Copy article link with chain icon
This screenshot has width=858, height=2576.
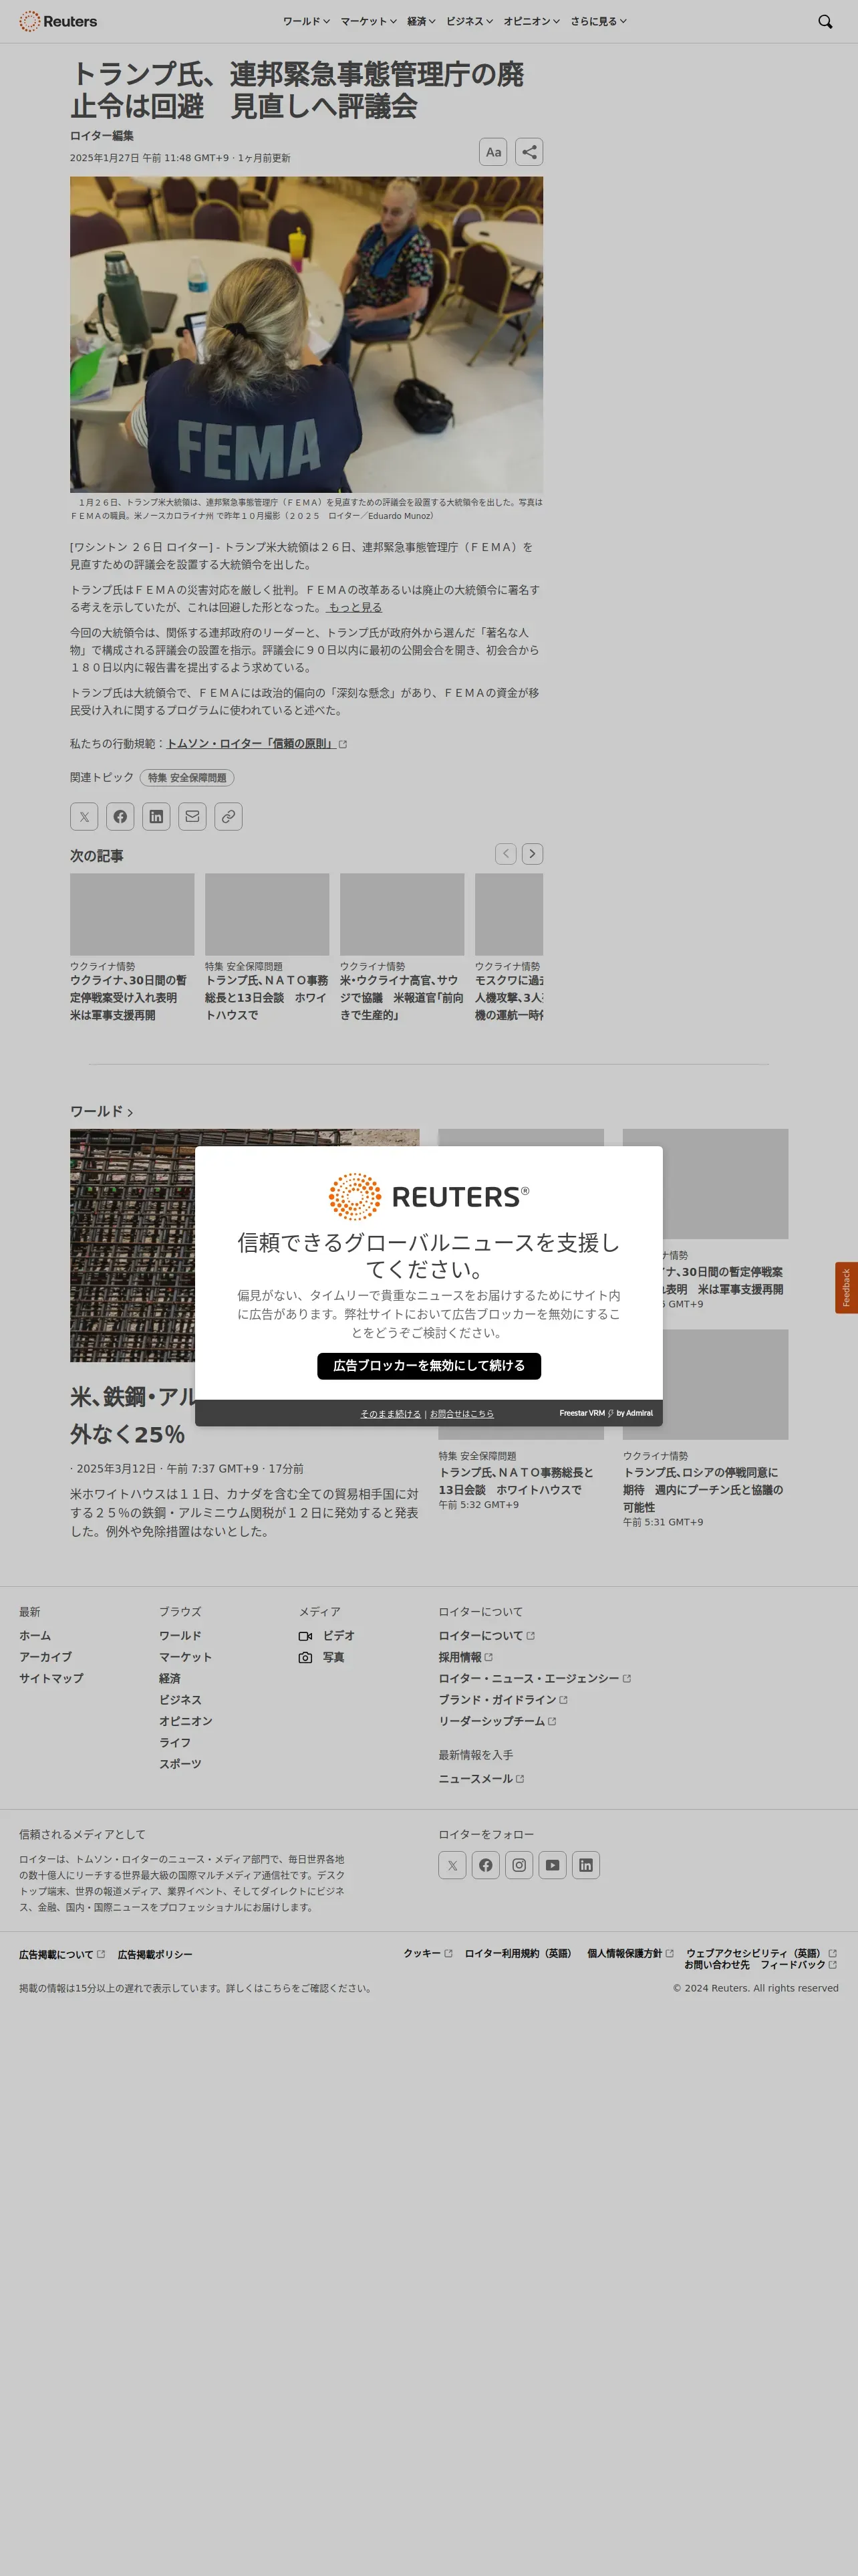[x=229, y=817]
